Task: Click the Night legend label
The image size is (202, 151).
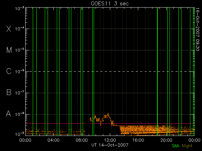Action: point(187,146)
